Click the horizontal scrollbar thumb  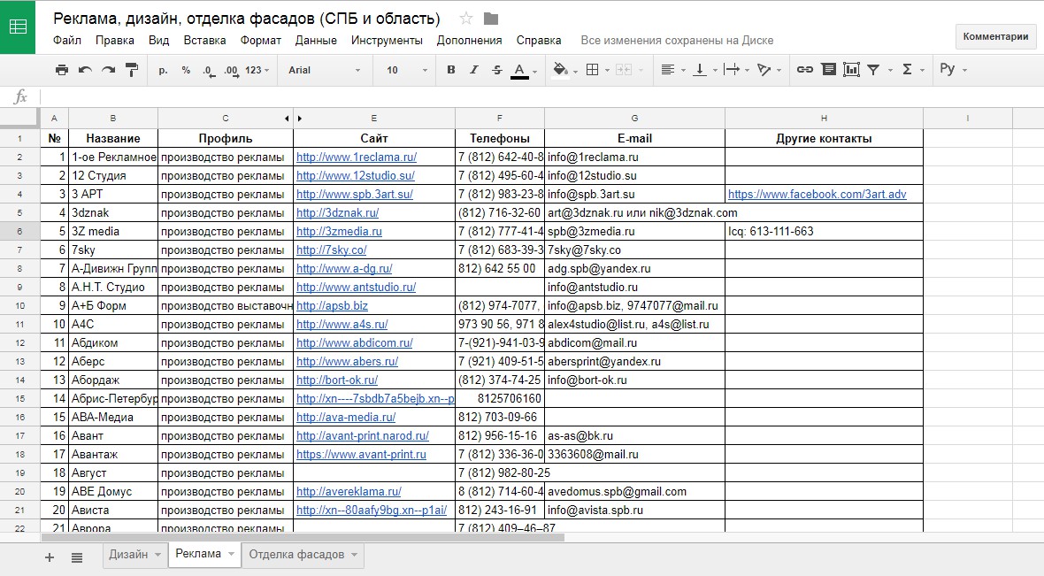point(303,537)
